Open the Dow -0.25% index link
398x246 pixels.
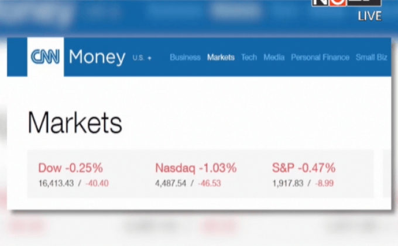click(x=70, y=168)
